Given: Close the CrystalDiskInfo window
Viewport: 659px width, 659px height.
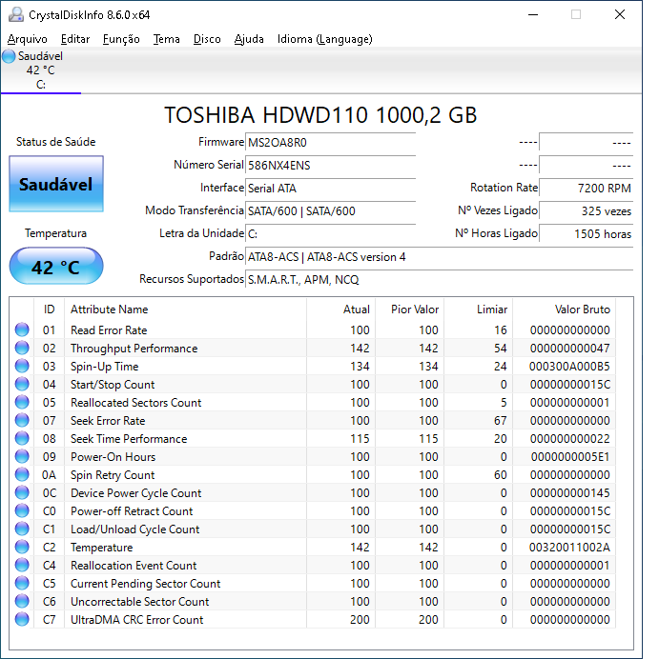Looking at the screenshot, I should [x=620, y=14].
